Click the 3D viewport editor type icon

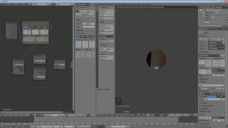tap(99, 115)
